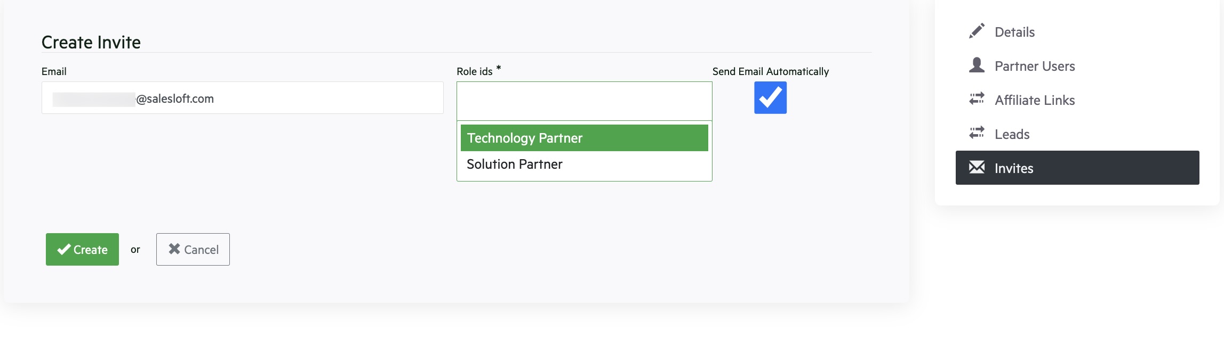Open the Details section in the sidebar
The image size is (1224, 346).
(x=1013, y=31)
